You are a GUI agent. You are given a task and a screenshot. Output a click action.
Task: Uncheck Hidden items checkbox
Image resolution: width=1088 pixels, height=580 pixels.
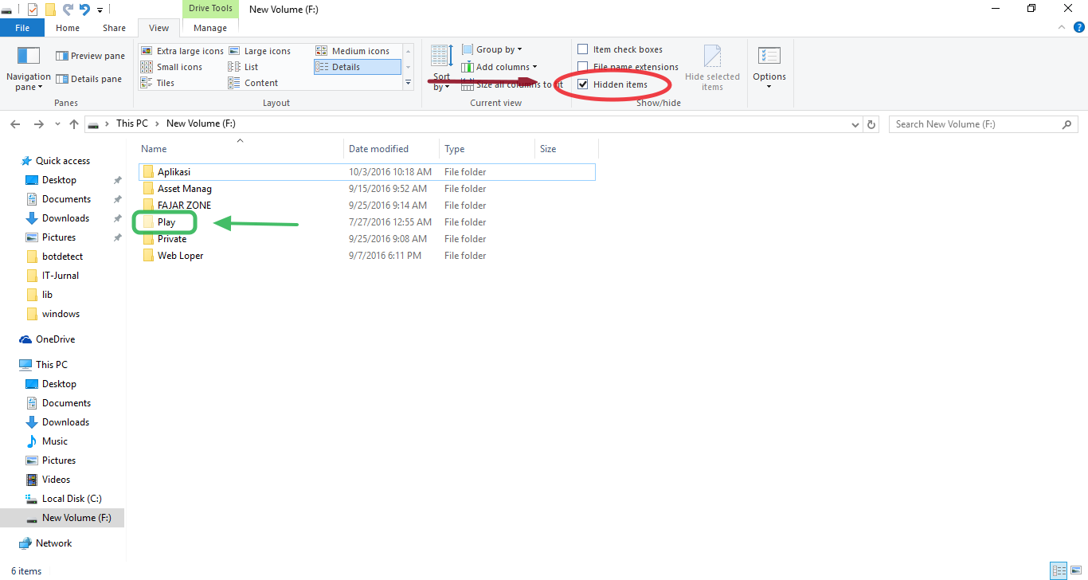(583, 84)
